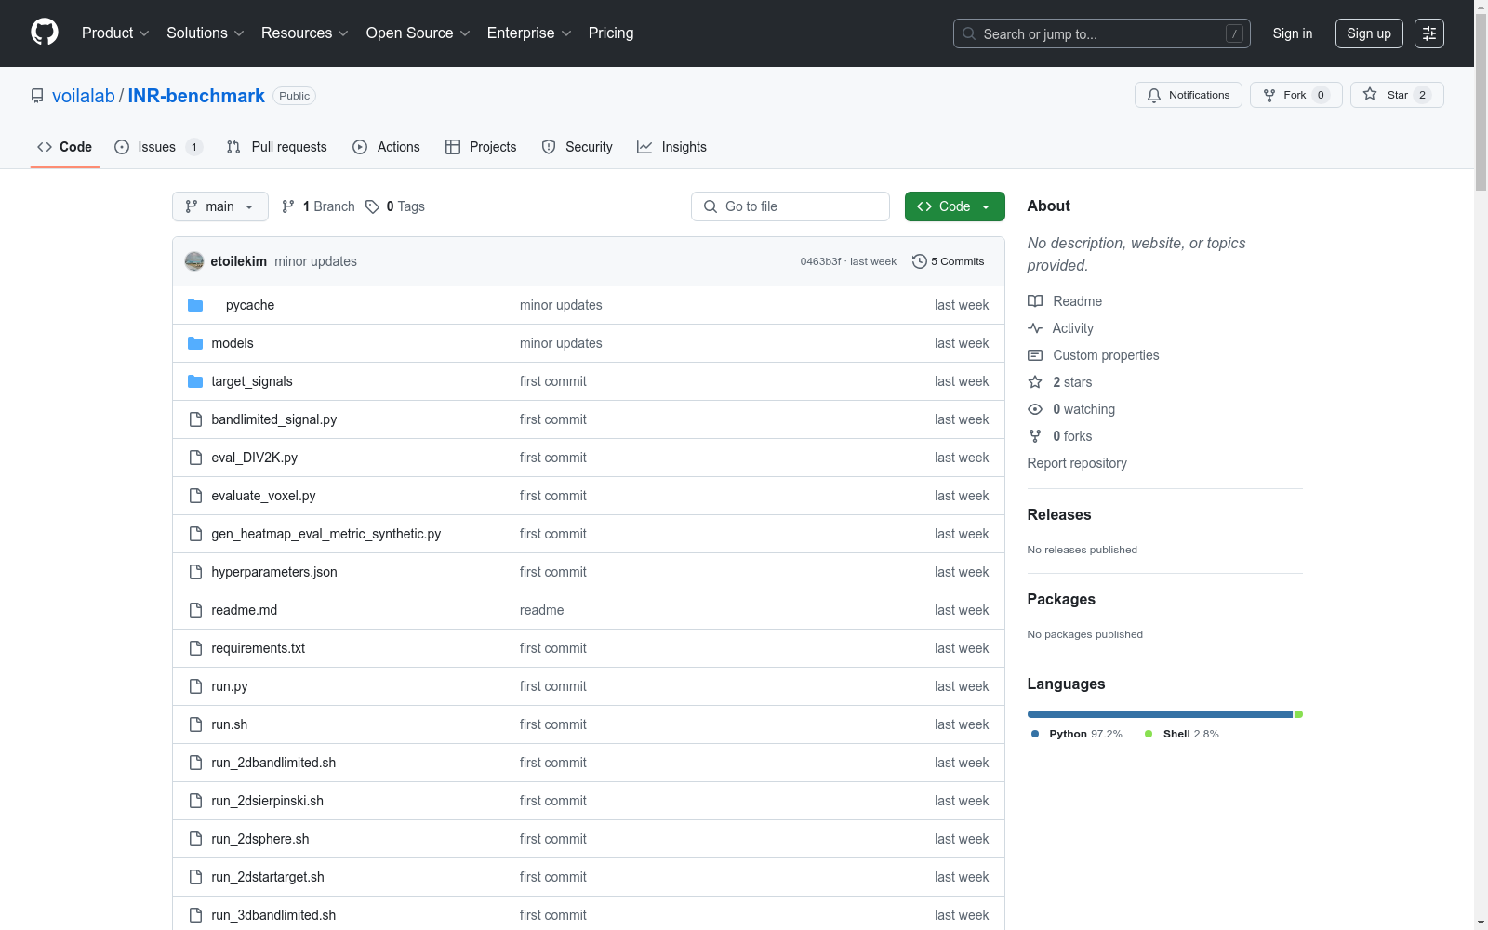Open the main branch selector dropdown
This screenshot has width=1488, height=930.
(220, 206)
